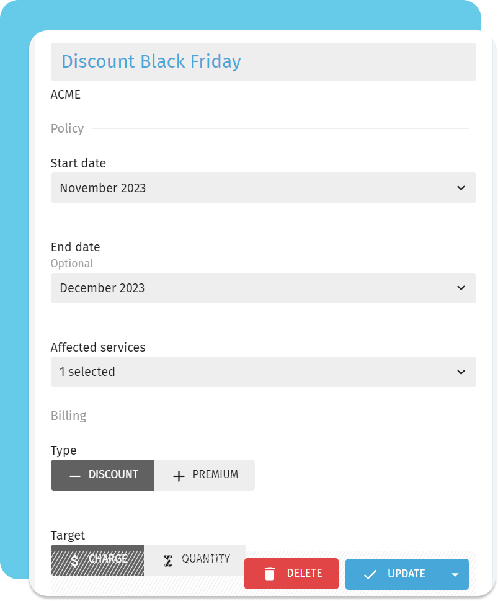Click the 'Discount Black Friday' name field
The height and width of the screenshot is (601, 498).
(263, 62)
